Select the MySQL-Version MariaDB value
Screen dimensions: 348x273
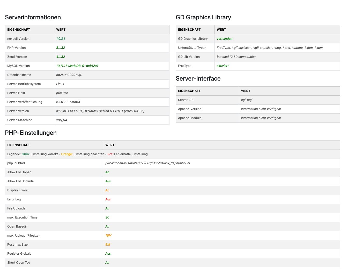[x=77, y=66]
